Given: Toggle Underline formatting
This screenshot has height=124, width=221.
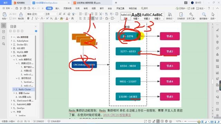Looking at the screenshot, I should click(x=36, y=18).
